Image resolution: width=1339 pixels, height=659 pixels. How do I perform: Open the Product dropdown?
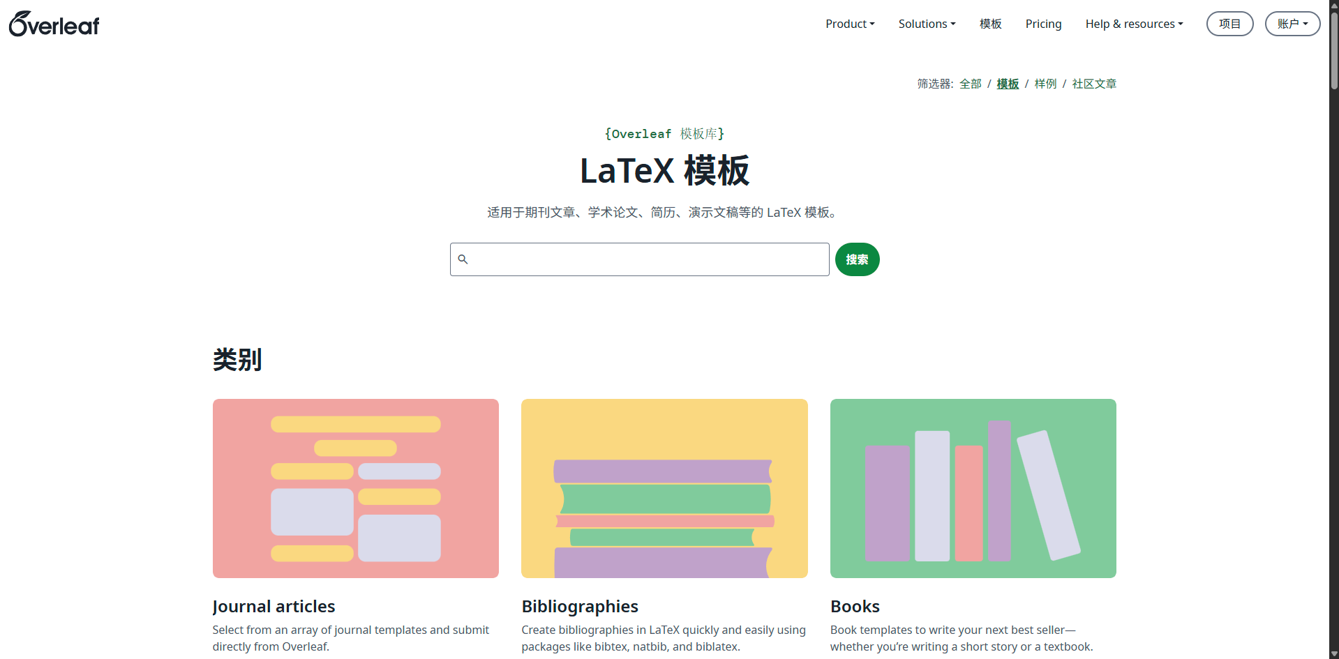[x=849, y=23]
